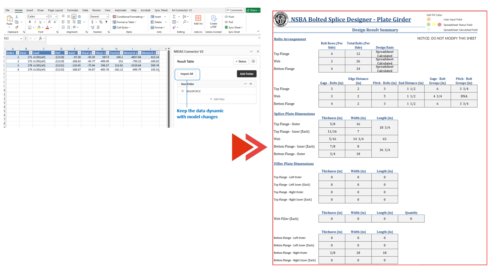Click the Cut scissors icon
The height and width of the screenshot is (267, 488).
point(17,17)
